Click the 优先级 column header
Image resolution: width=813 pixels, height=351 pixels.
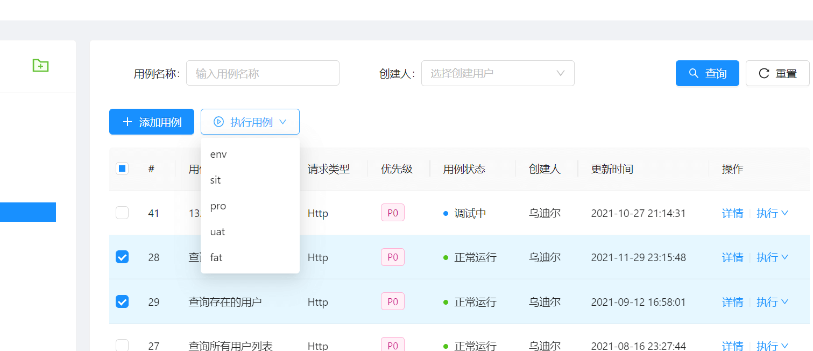pyautogui.click(x=397, y=169)
